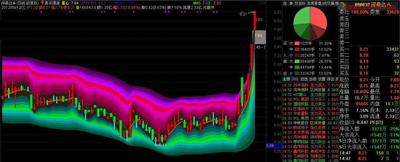Select 长方照明 低位反弹 alert row
The height and width of the screenshot is (162, 400).
coord(310,132)
